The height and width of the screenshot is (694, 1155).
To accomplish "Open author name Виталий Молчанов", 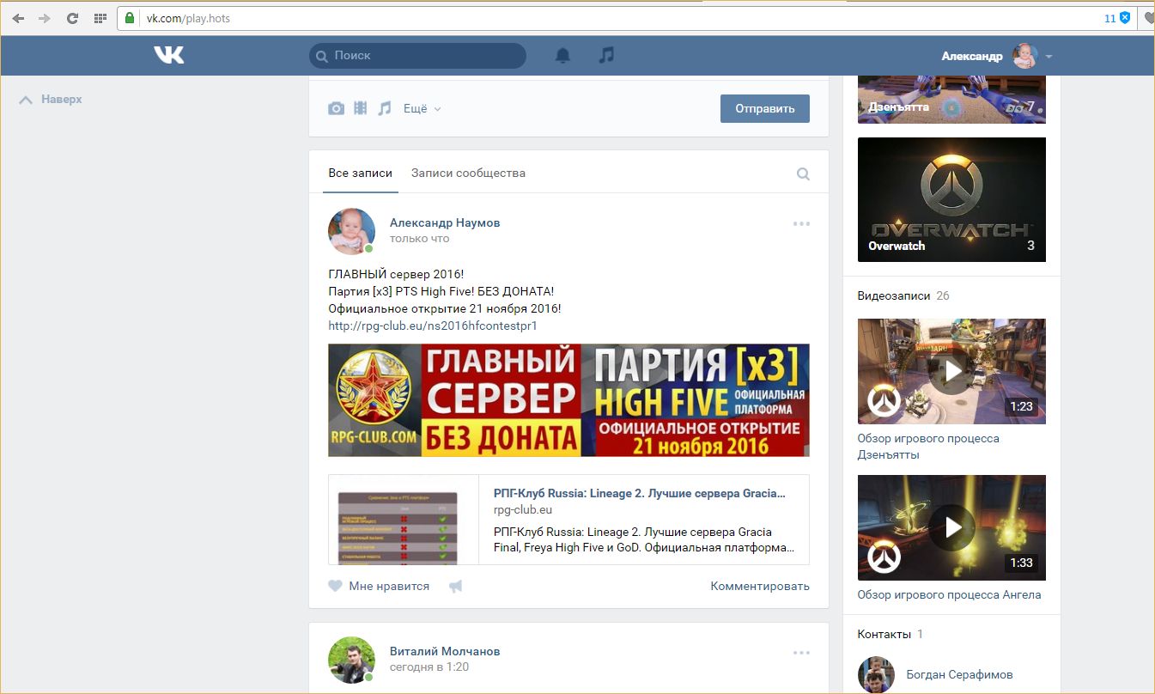I will 445,651.
